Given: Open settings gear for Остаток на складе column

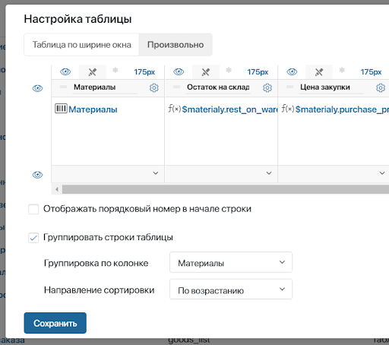Looking at the screenshot, I should click(267, 87).
